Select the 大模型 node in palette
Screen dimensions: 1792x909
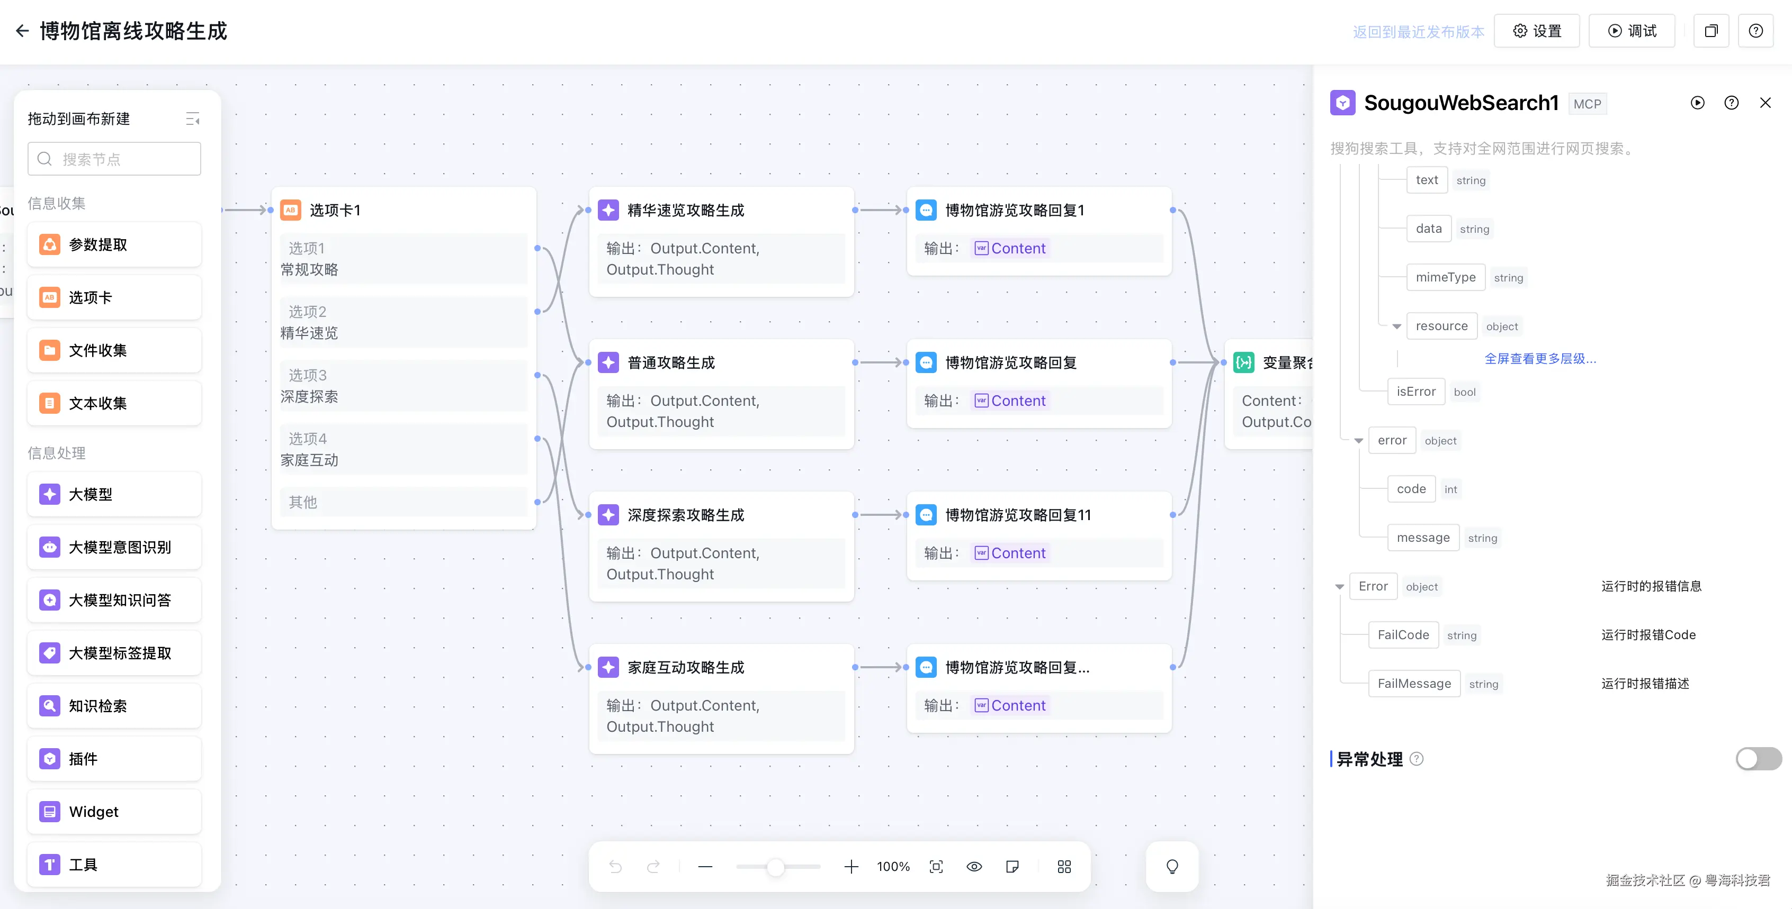[114, 494]
